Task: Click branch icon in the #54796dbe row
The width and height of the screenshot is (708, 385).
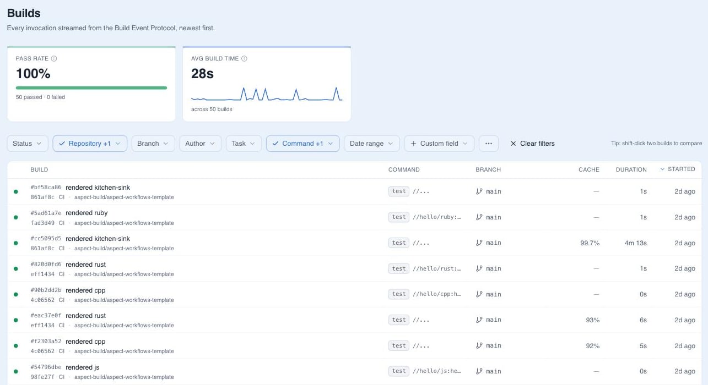Action: click(x=479, y=371)
